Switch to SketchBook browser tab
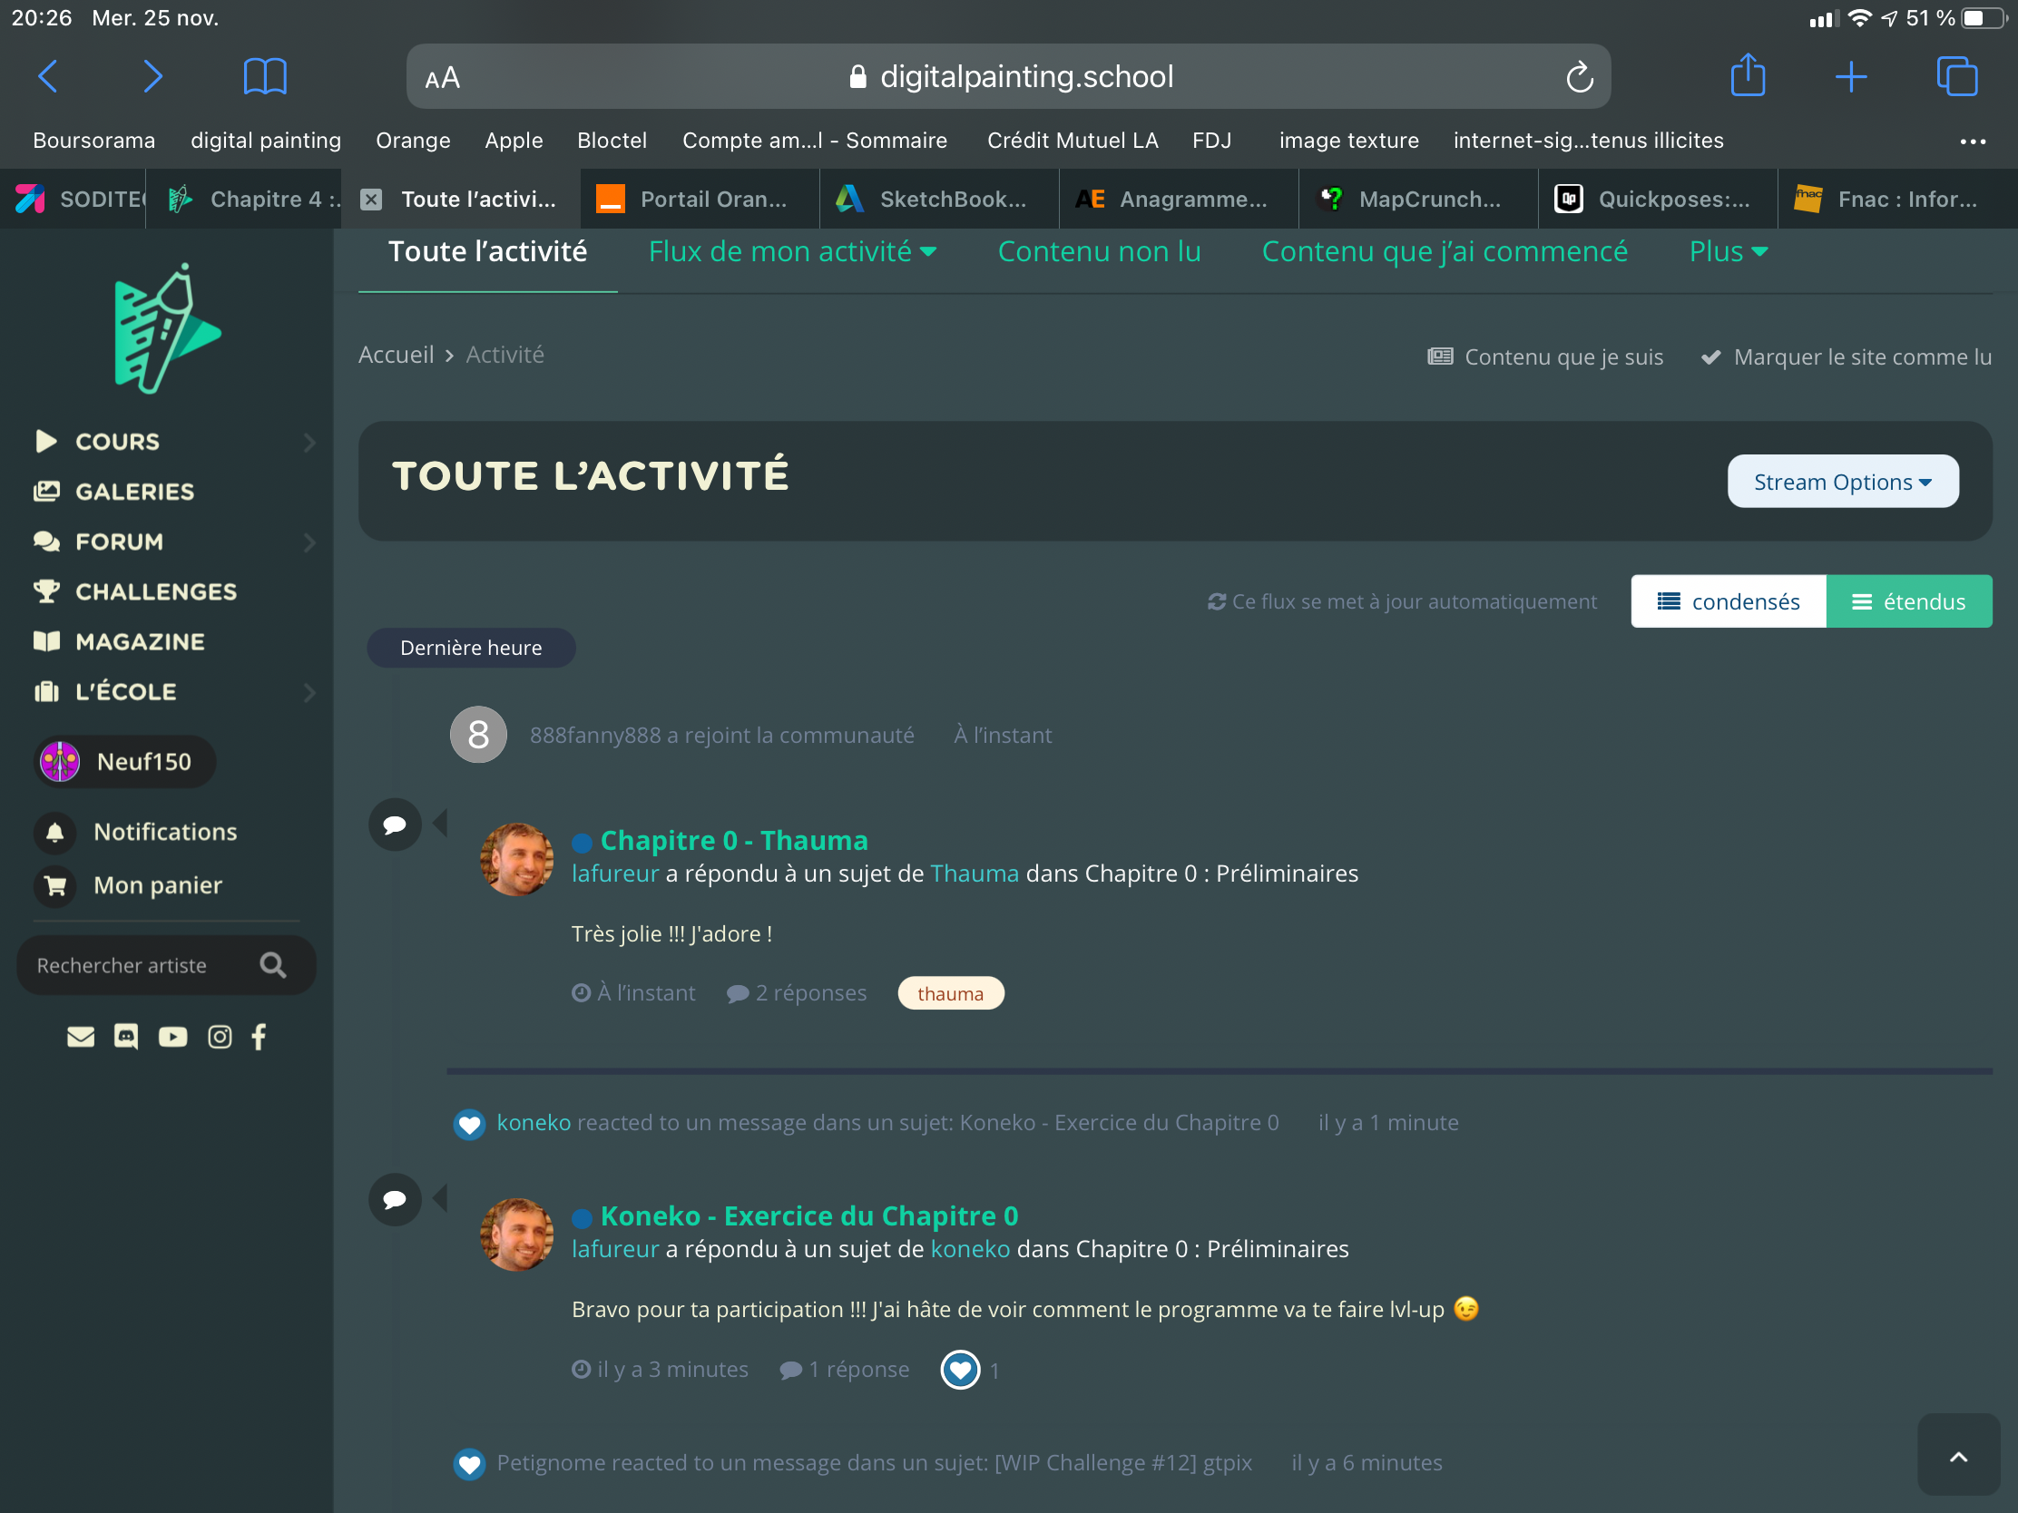 (939, 199)
